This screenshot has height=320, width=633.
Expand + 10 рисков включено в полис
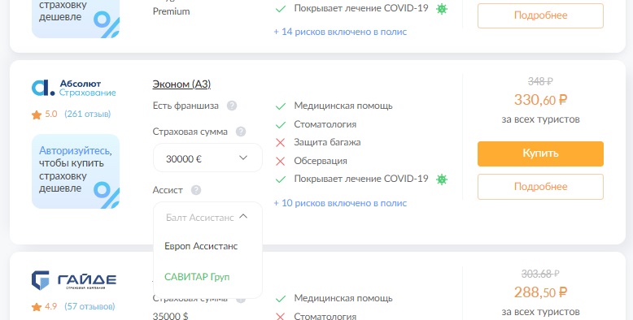(340, 203)
